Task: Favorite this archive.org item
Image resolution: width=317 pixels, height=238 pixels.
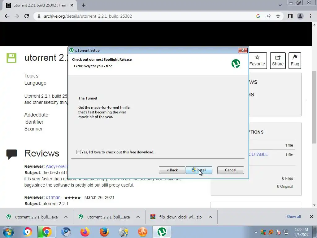Action: [x=257, y=61]
